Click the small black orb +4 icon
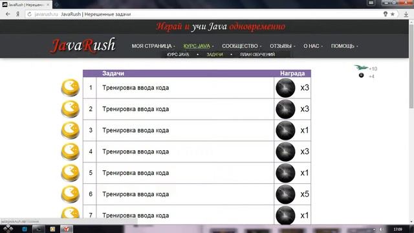The height and width of the screenshot is (233, 414). click(x=361, y=76)
